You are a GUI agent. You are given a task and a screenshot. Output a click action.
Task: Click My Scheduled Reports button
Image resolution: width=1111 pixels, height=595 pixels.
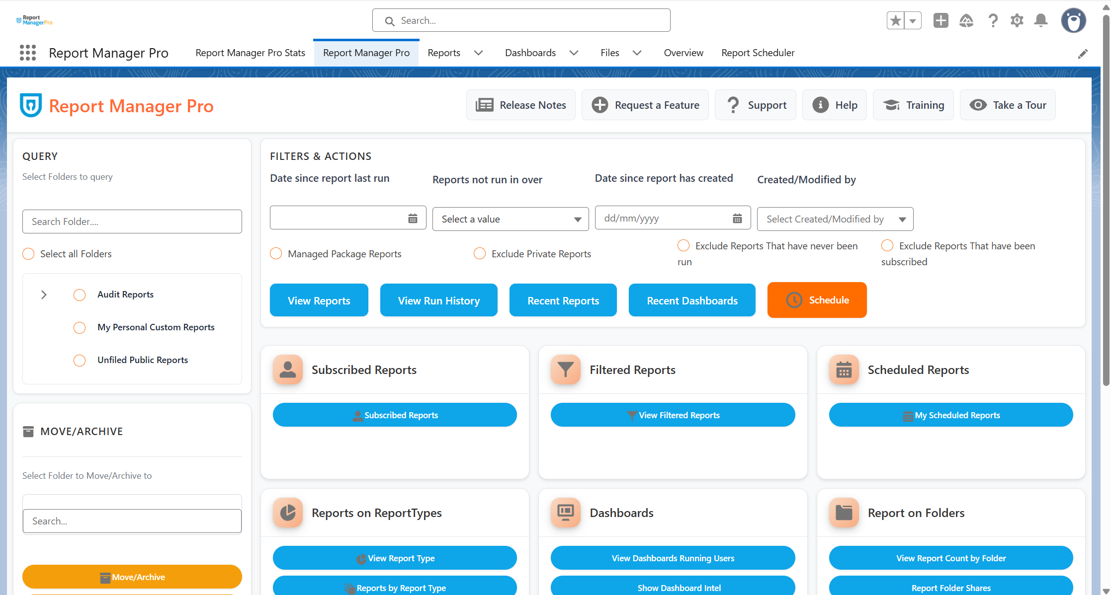[x=951, y=415]
